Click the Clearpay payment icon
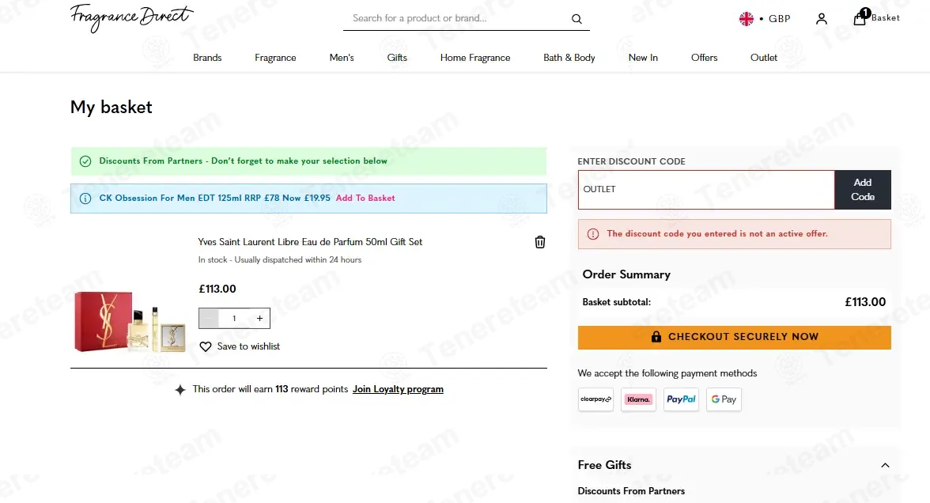Image resolution: width=930 pixels, height=503 pixels. pyautogui.click(x=595, y=399)
